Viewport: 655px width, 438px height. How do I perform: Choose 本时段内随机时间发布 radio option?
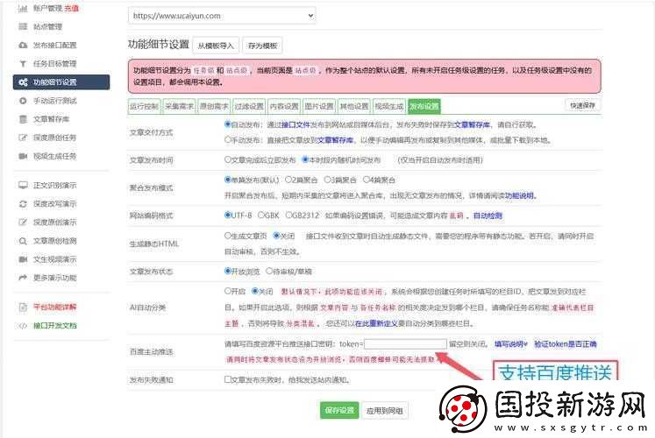click(305, 159)
